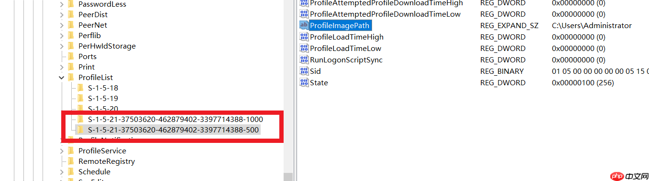Click the C:\Users\Administrator data value
The height and width of the screenshot is (181, 649).
(592, 25)
